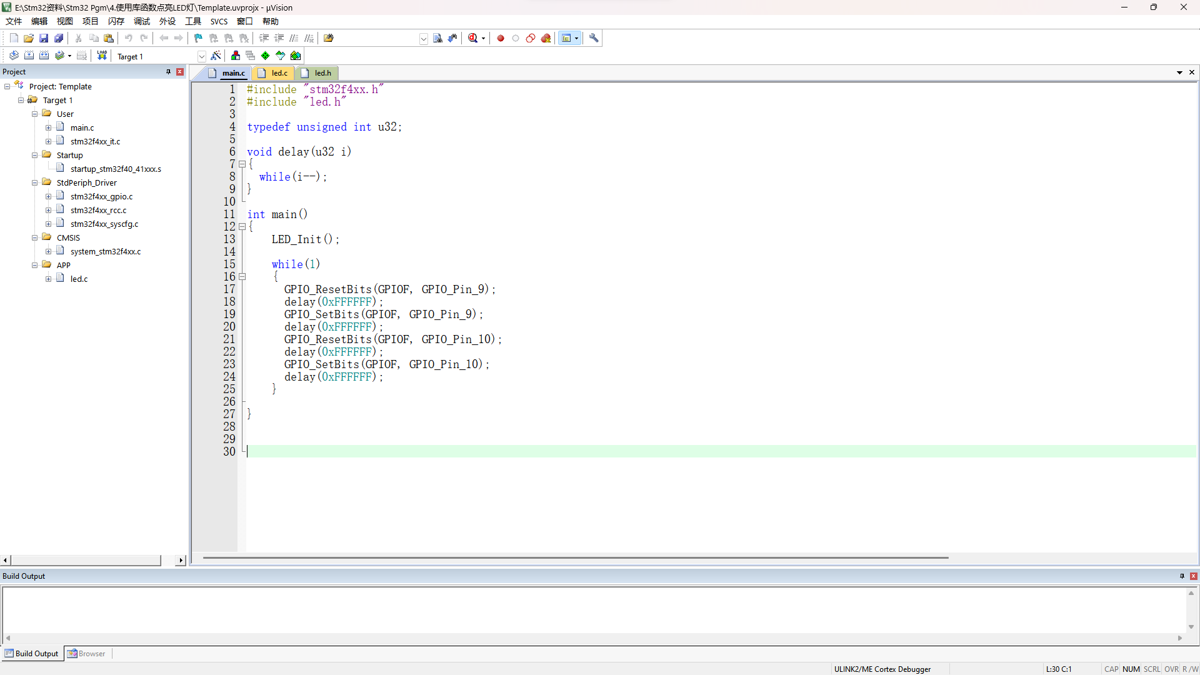The width and height of the screenshot is (1200, 675).
Task: Click the Build target icon
Action: [29, 56]
